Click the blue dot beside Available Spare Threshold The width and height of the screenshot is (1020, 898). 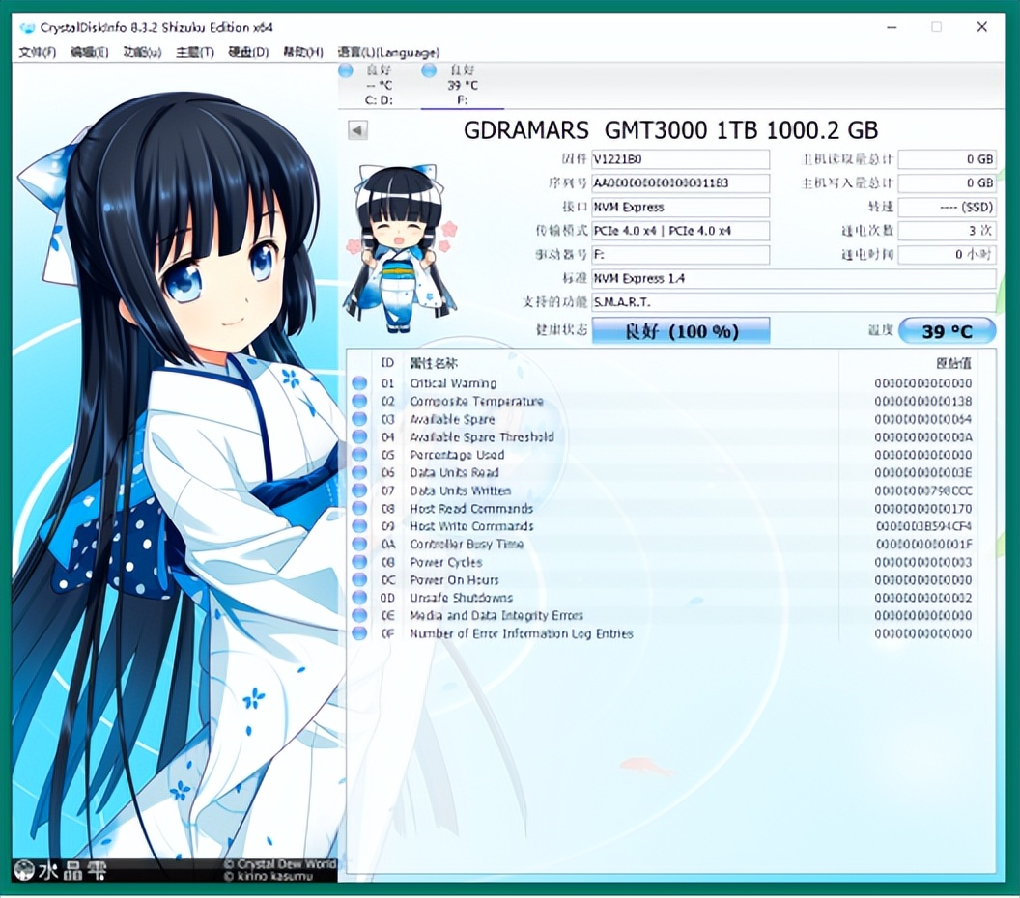[358, 436]
